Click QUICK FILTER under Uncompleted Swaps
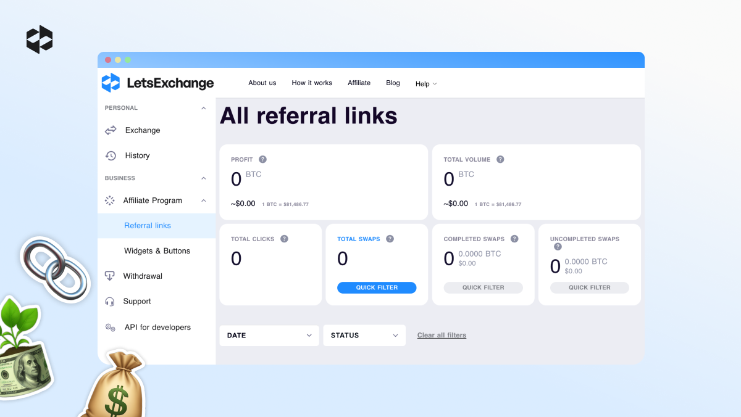Screen dimensions: 741x417 [x=590, y=287]
